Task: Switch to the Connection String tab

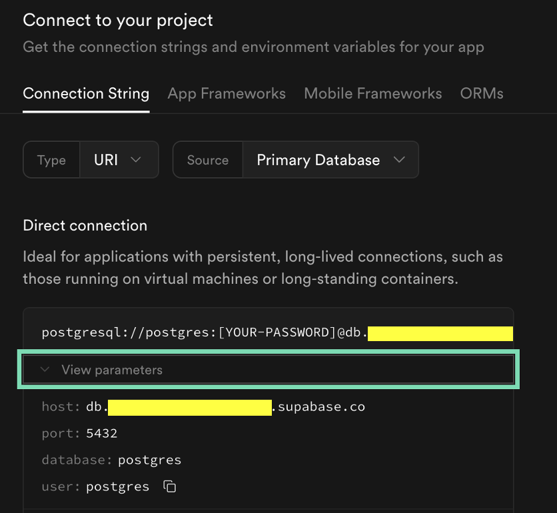Action: [x=86, y=94]
